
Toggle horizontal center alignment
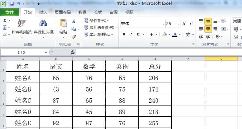coord(208,29)
